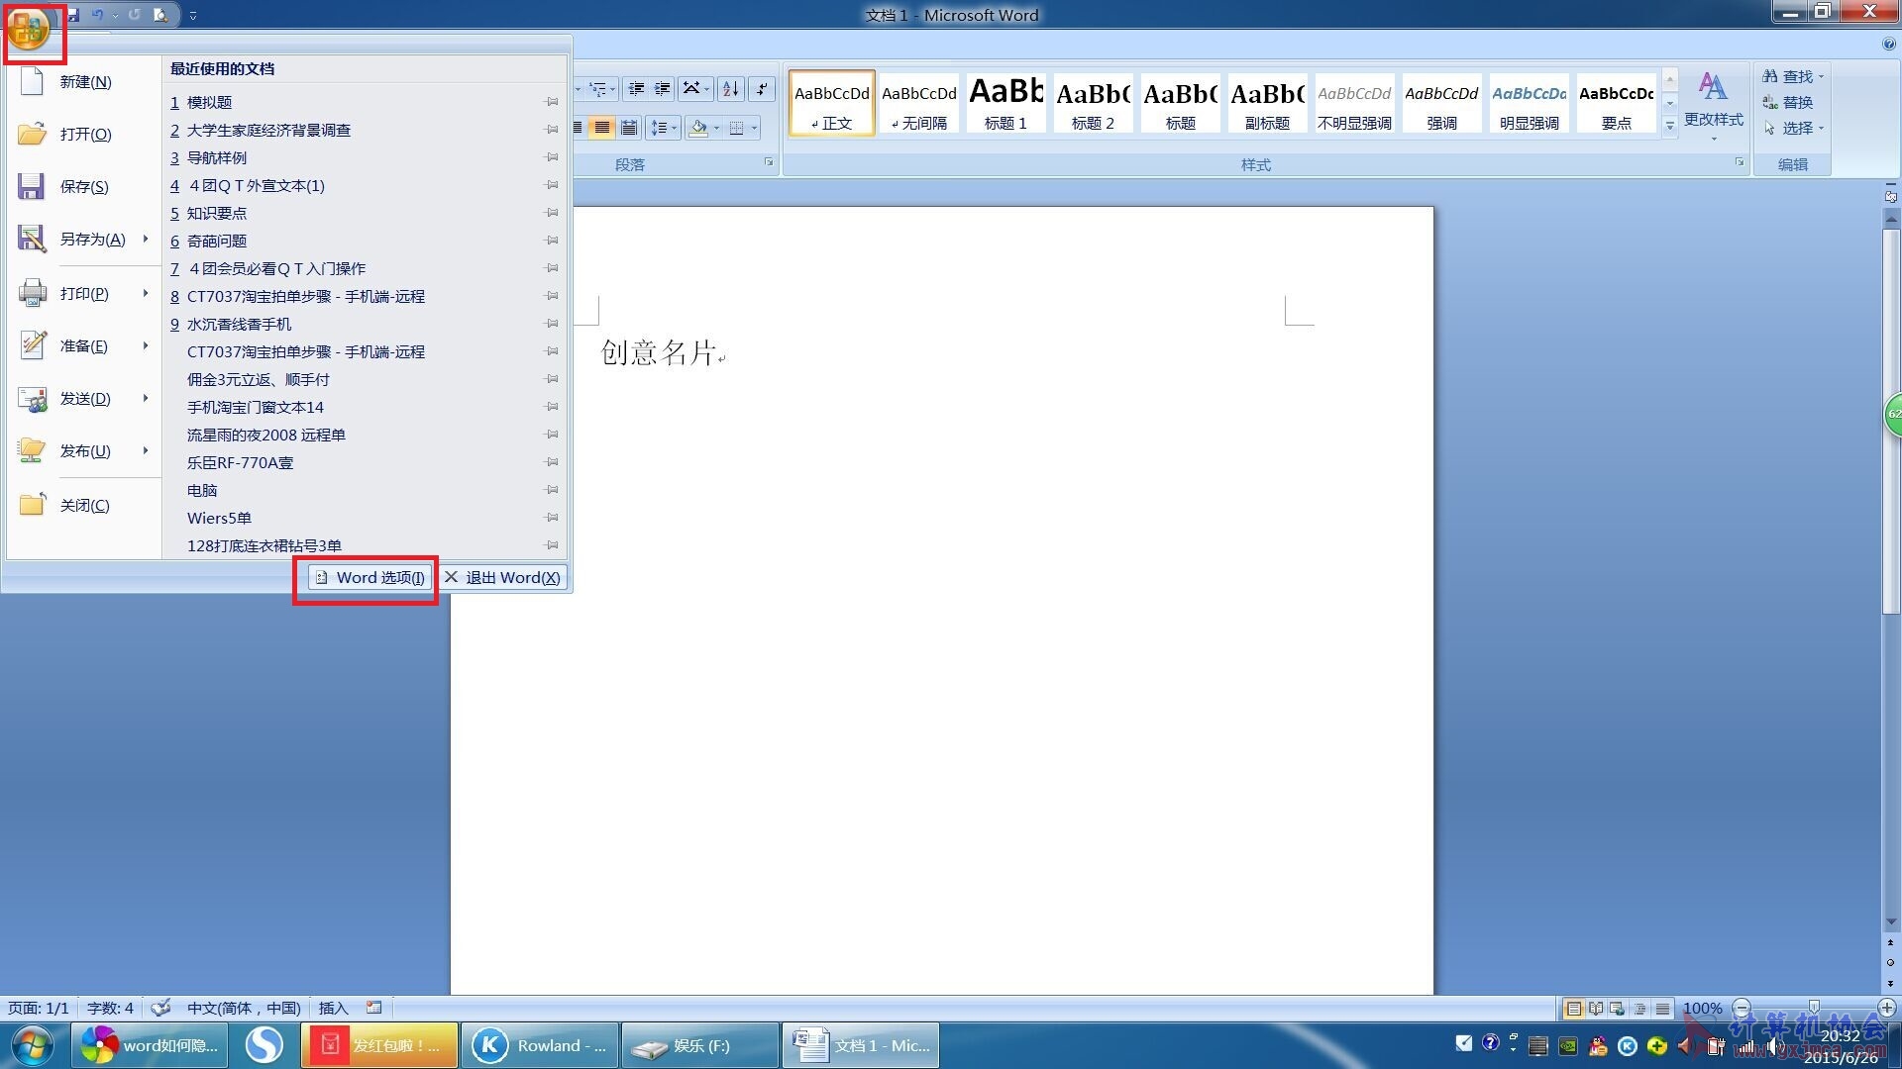Image resolution: width=1902 pixels, height=1069 pixels.
Task: Choose 新建(N) in the Office menu
Action: 84,82
